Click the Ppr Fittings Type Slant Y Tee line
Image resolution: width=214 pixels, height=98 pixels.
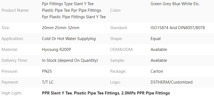tap(68, 4)
